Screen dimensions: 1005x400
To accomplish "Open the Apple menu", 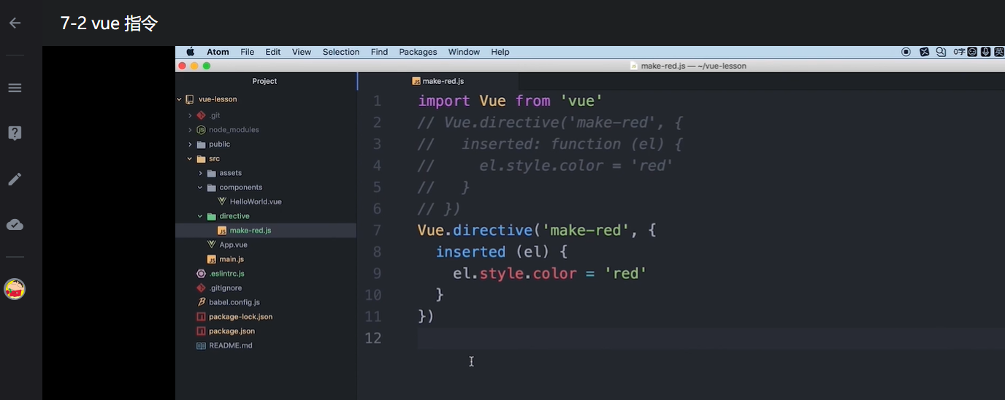I will click(191, 52).
